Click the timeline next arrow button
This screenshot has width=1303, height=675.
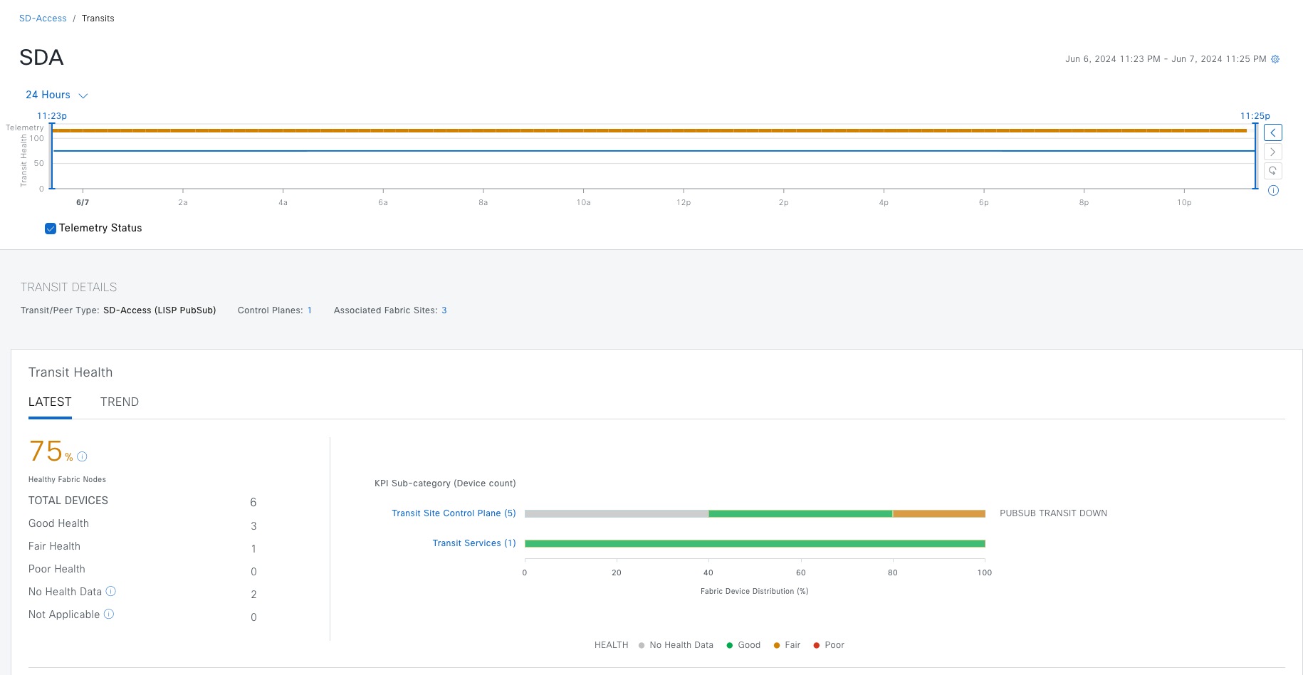pos(1273,152)
